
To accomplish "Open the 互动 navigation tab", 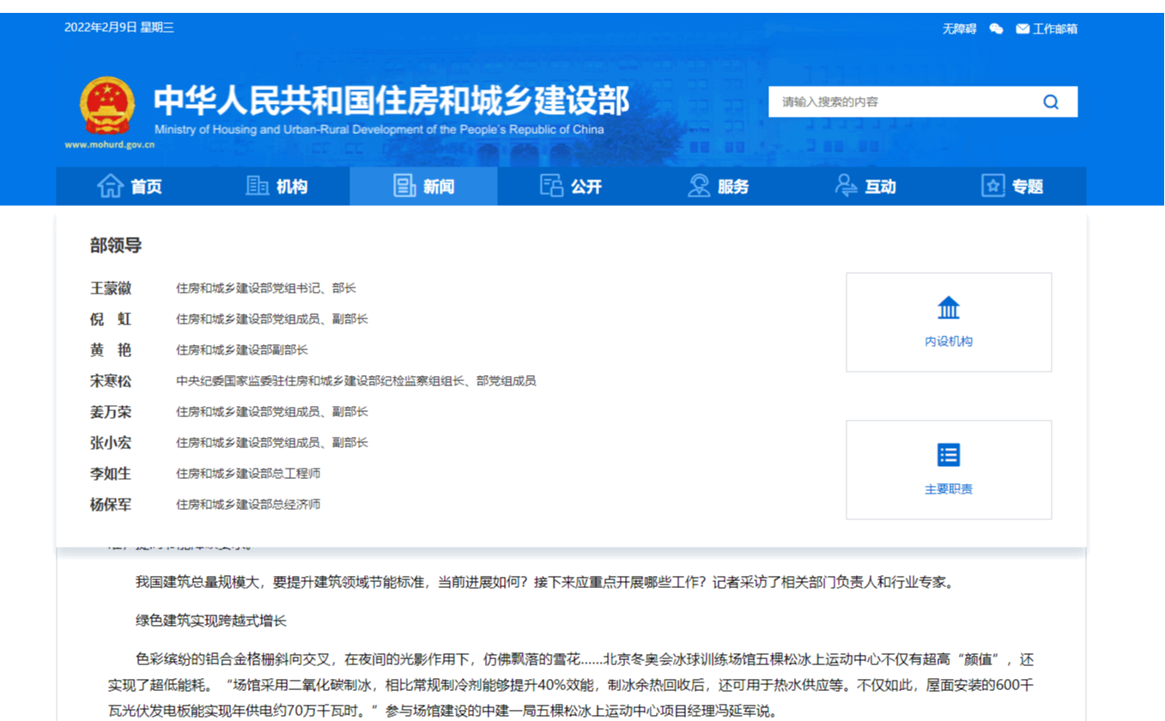I will tap(865, 186).
